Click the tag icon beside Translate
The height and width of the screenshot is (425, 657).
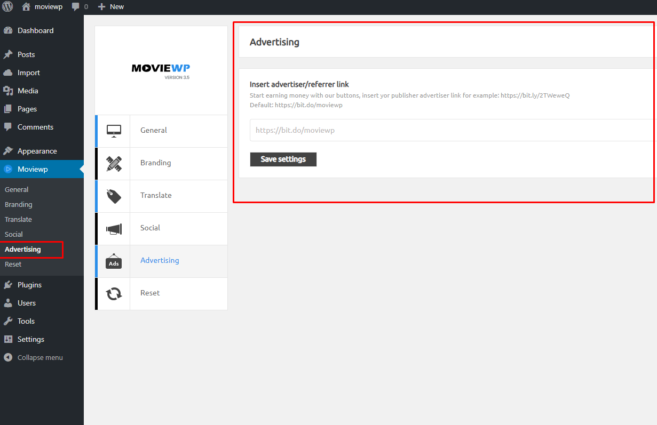[114, 196]
